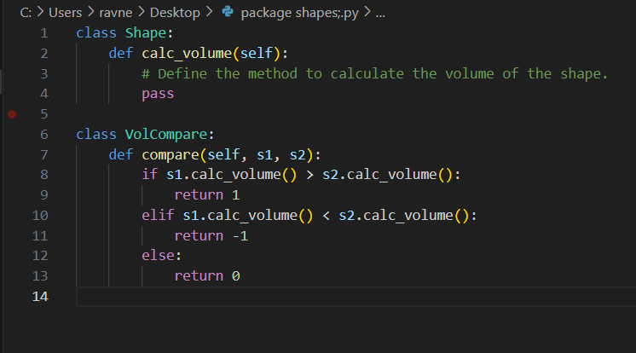This screenshot has height=353, width=636.
Task: Place cursor on class name 'Shape'
Action: [146, 33]
